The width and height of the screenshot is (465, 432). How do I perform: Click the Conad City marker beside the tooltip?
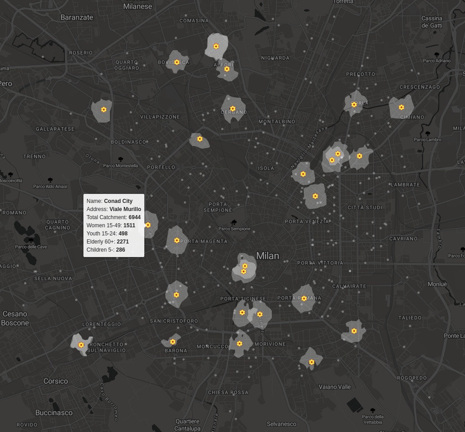point(148,225)
